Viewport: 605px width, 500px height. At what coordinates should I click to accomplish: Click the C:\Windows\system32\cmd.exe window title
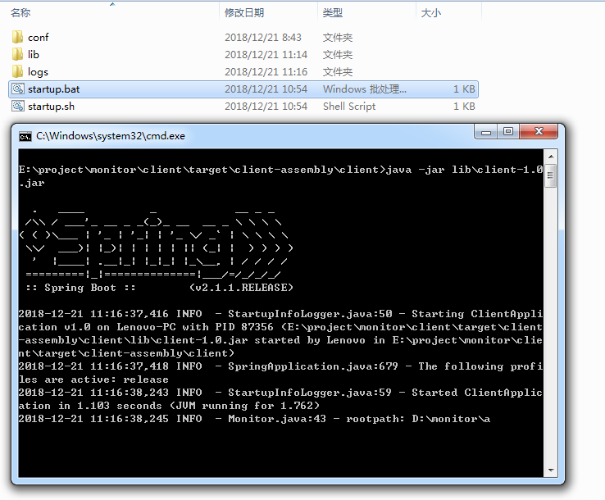tap(111, 136)
